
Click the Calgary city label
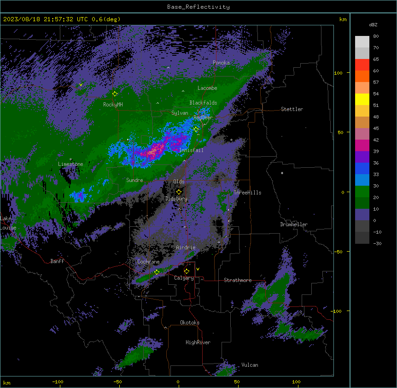184,278
